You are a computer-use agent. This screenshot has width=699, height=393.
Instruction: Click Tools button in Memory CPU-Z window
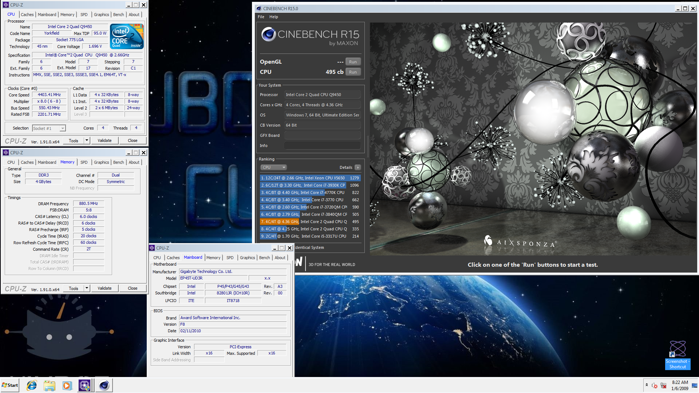point(74,288)
